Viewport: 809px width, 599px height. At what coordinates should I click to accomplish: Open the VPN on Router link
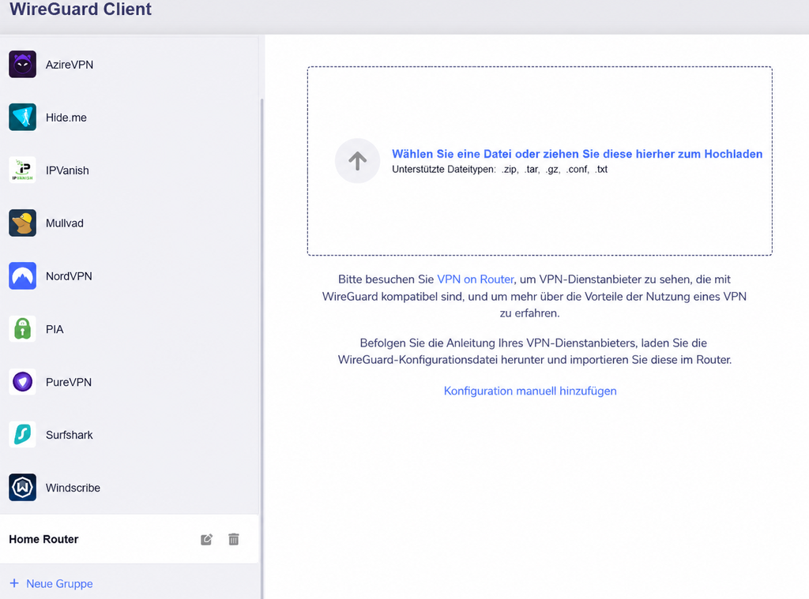tap(475, 279)
